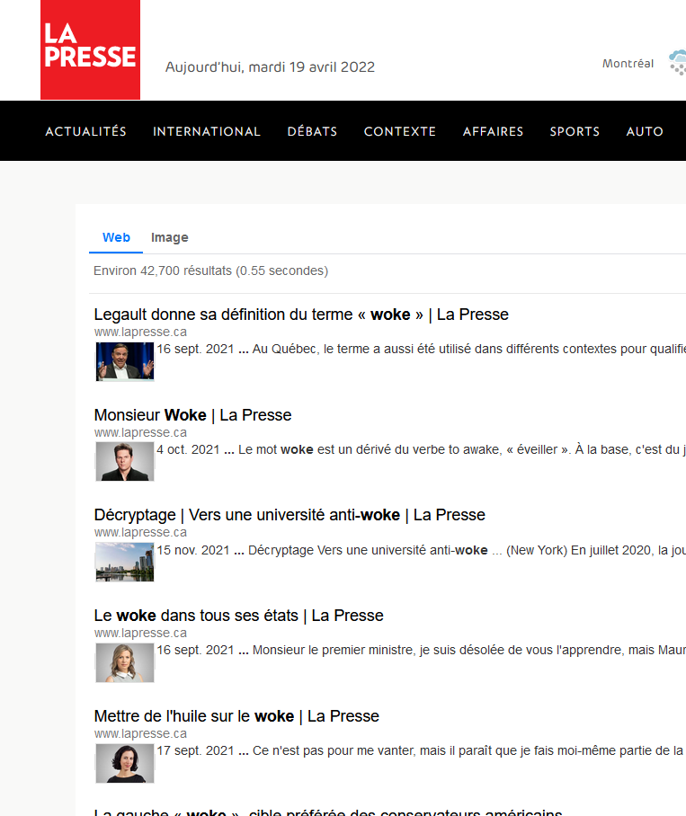The height and width of the screenshot is (816, 686).
Task: Open the Auto section
Action: [x=645, y=131]
